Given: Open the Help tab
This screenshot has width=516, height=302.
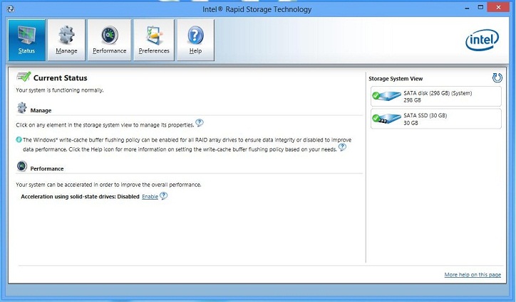Looking at the screenshot, I should 195,40.
